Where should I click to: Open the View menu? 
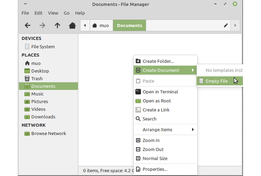(53, 13)
